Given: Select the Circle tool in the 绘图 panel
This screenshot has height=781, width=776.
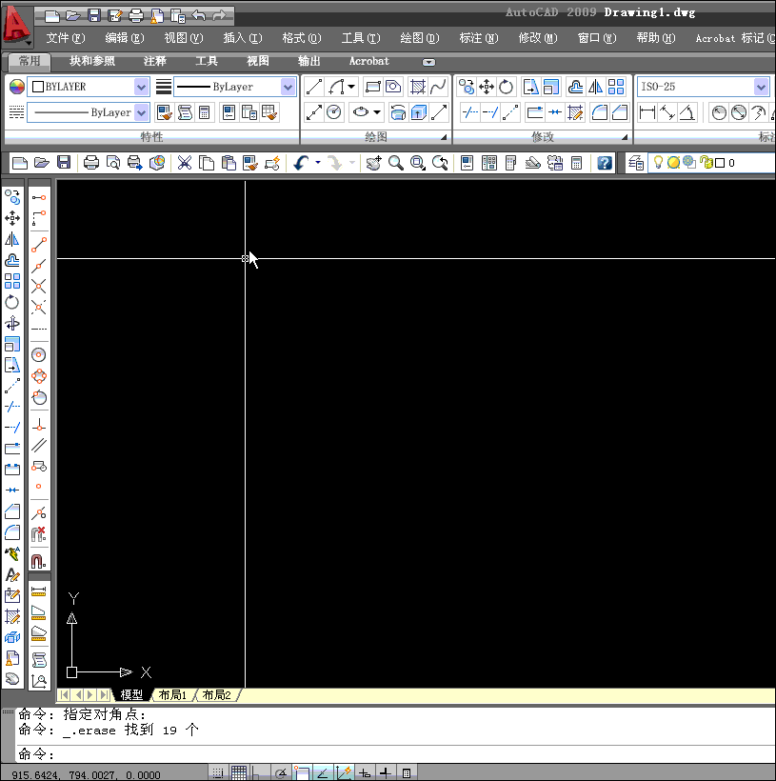Looking at the screenshot, I should point(334,112).
